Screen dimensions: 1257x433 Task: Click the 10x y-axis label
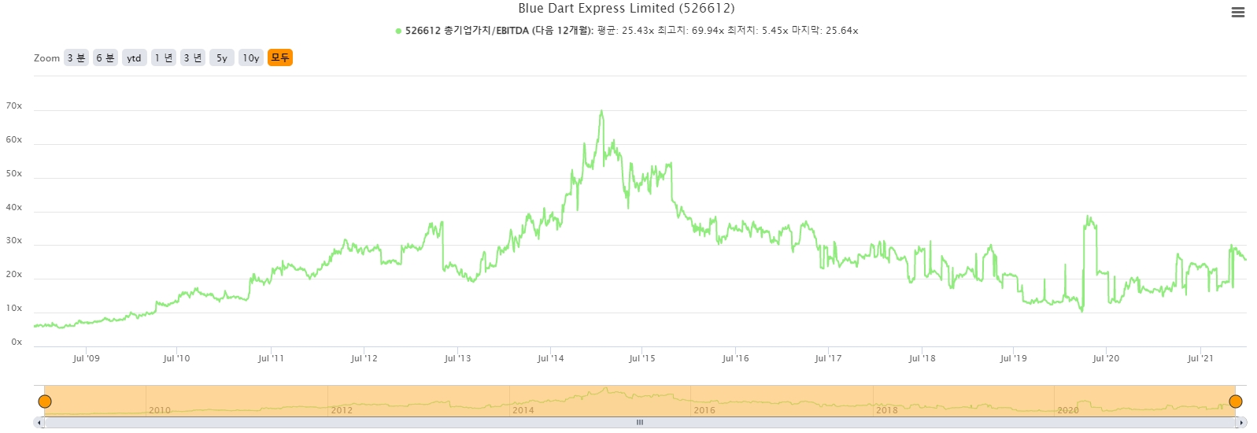[14, 308]
